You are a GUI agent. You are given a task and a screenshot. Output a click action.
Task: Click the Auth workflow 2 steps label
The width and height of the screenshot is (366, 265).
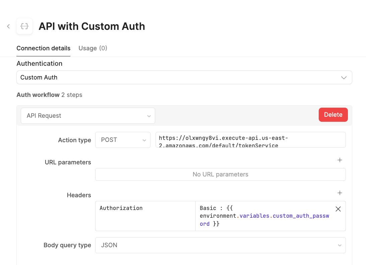[x=49, y=95]
